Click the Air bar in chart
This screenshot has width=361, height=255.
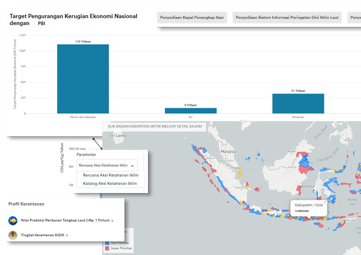click(x=191, y=111)
